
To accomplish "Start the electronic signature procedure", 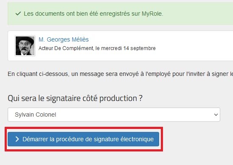I will [x=83, y=139].
